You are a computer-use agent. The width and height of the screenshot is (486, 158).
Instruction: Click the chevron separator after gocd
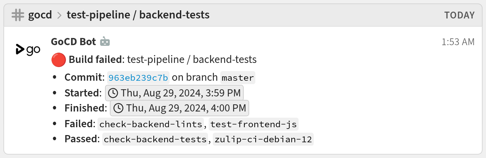[59, 15]
